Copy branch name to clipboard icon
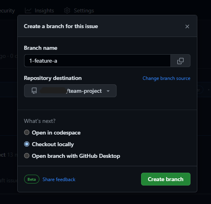The height and width of the screenshot is (204, 211). click(x=180, y=61)
